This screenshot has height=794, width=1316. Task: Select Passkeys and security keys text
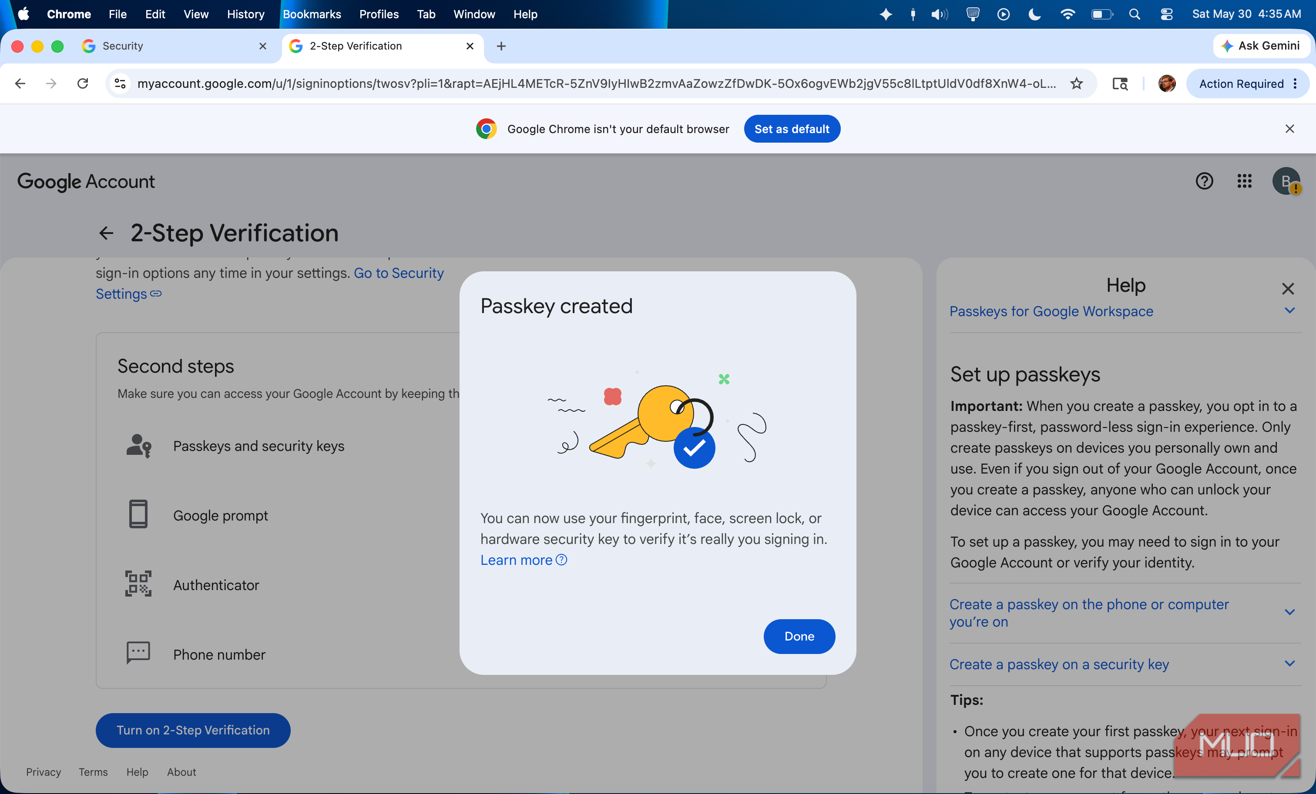258,446
